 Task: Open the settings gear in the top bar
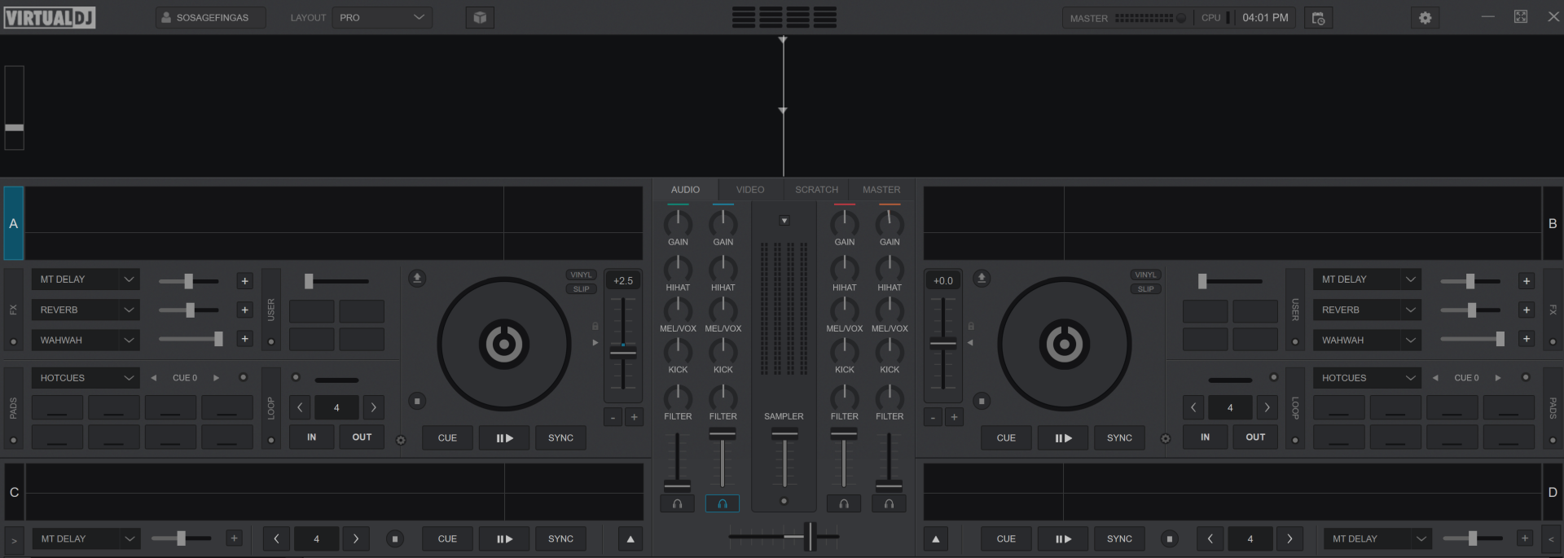1425,18
